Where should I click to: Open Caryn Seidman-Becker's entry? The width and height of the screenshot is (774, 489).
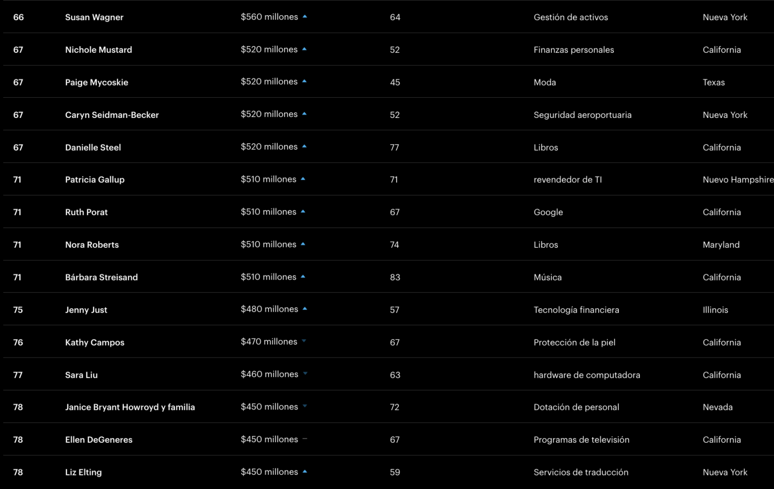(112, 115)
